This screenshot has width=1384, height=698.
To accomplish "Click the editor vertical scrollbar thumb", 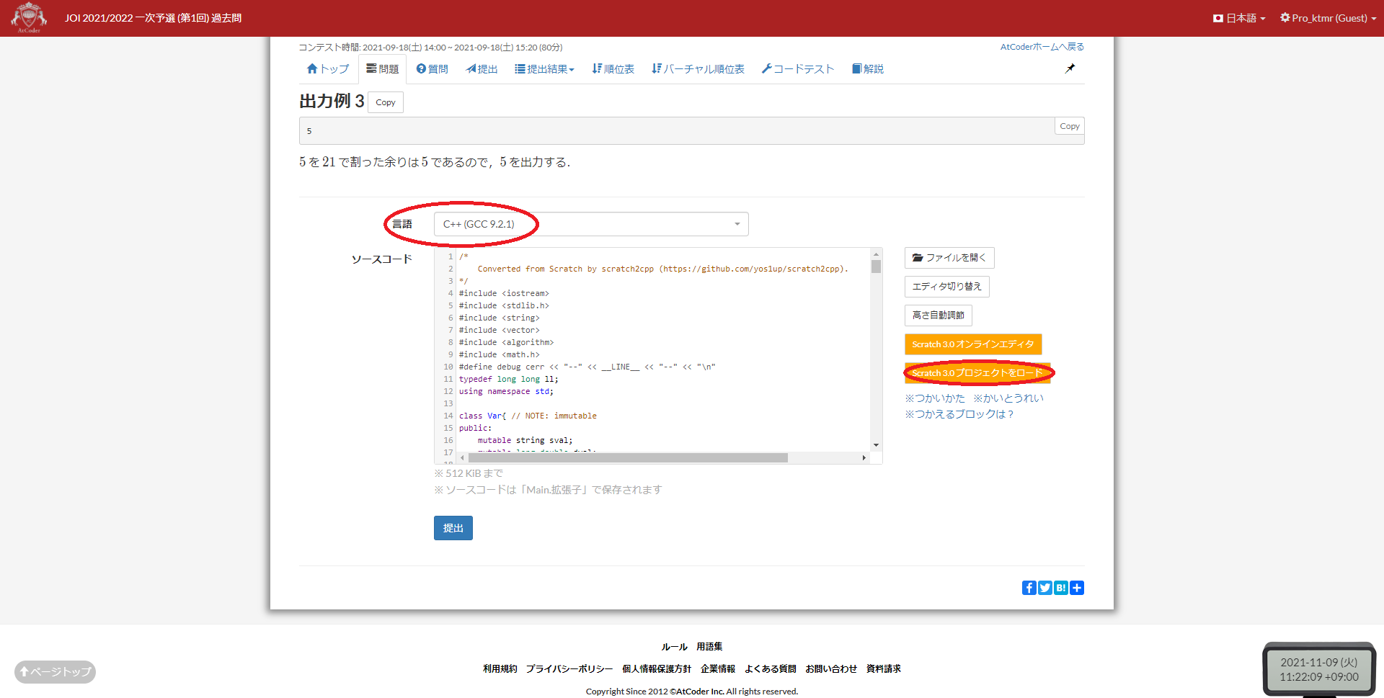I will (x=876, y=267).
